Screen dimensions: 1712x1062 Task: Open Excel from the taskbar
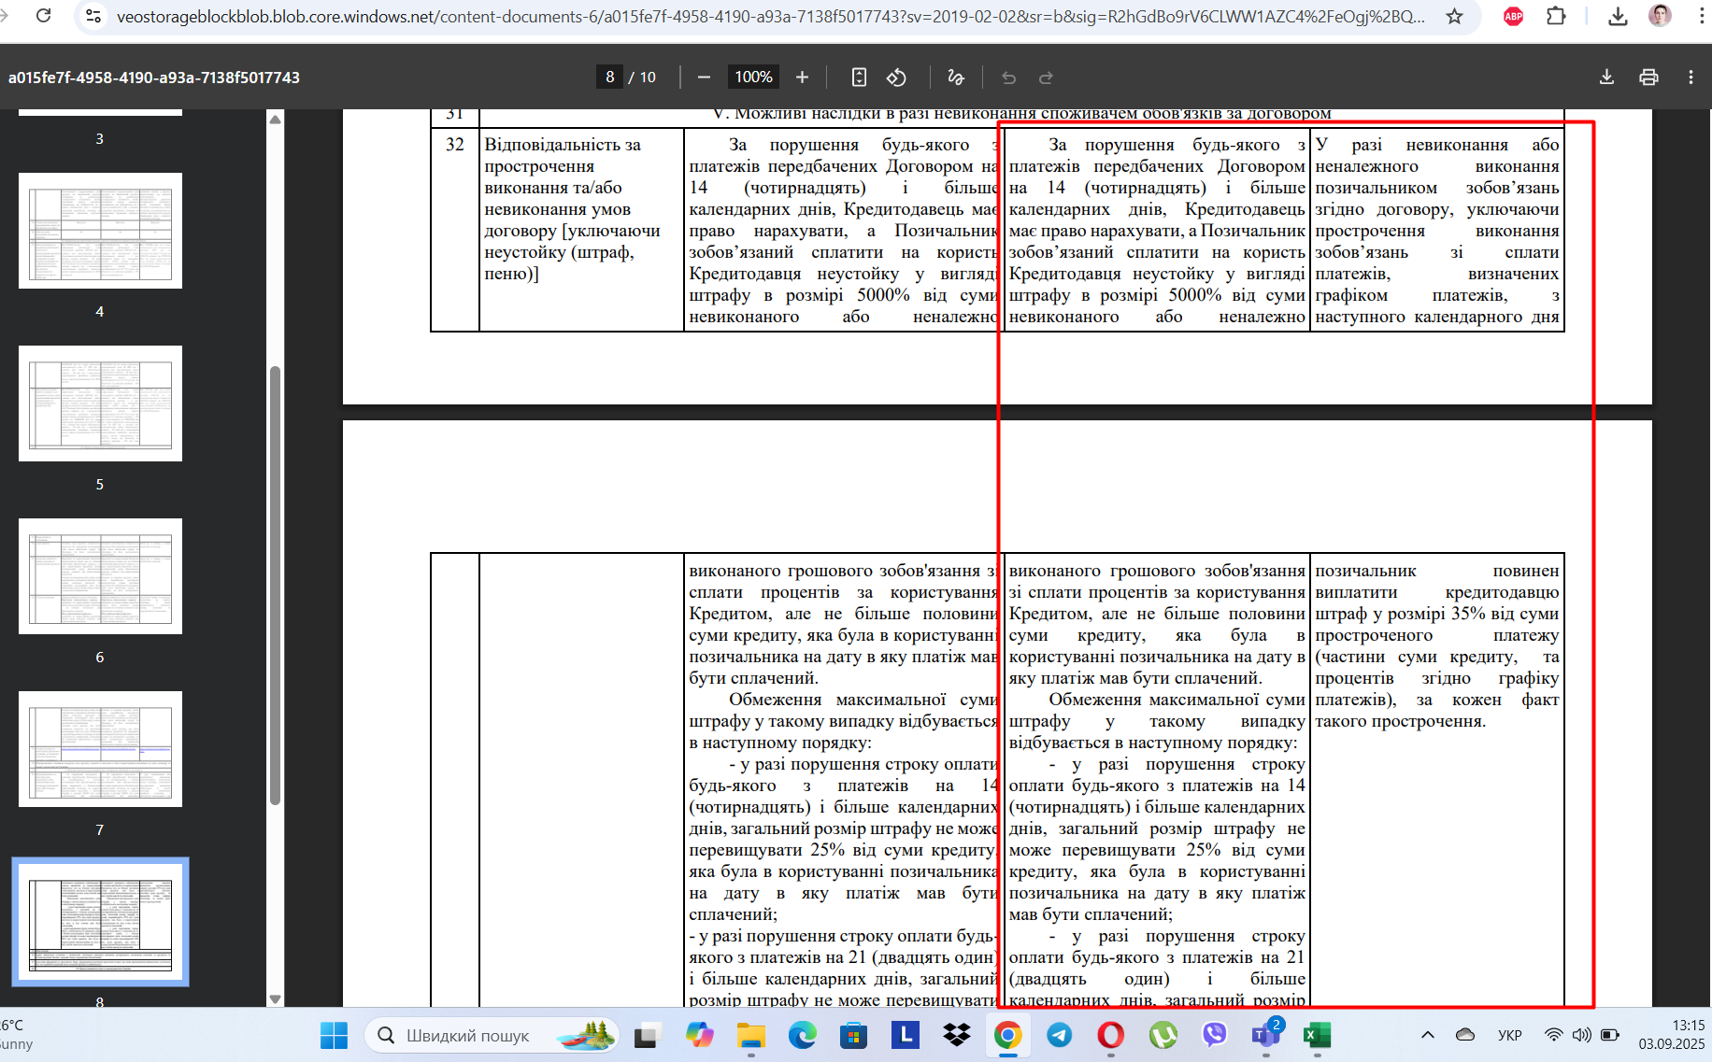[x=1317, y=1035]
